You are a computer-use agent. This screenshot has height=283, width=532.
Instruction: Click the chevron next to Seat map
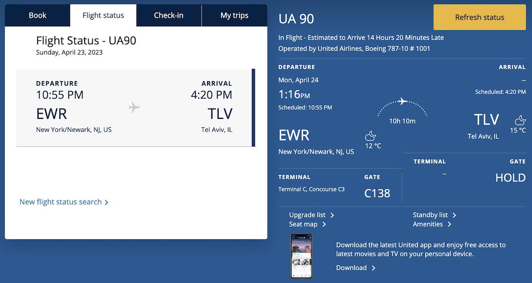[324, 224]
